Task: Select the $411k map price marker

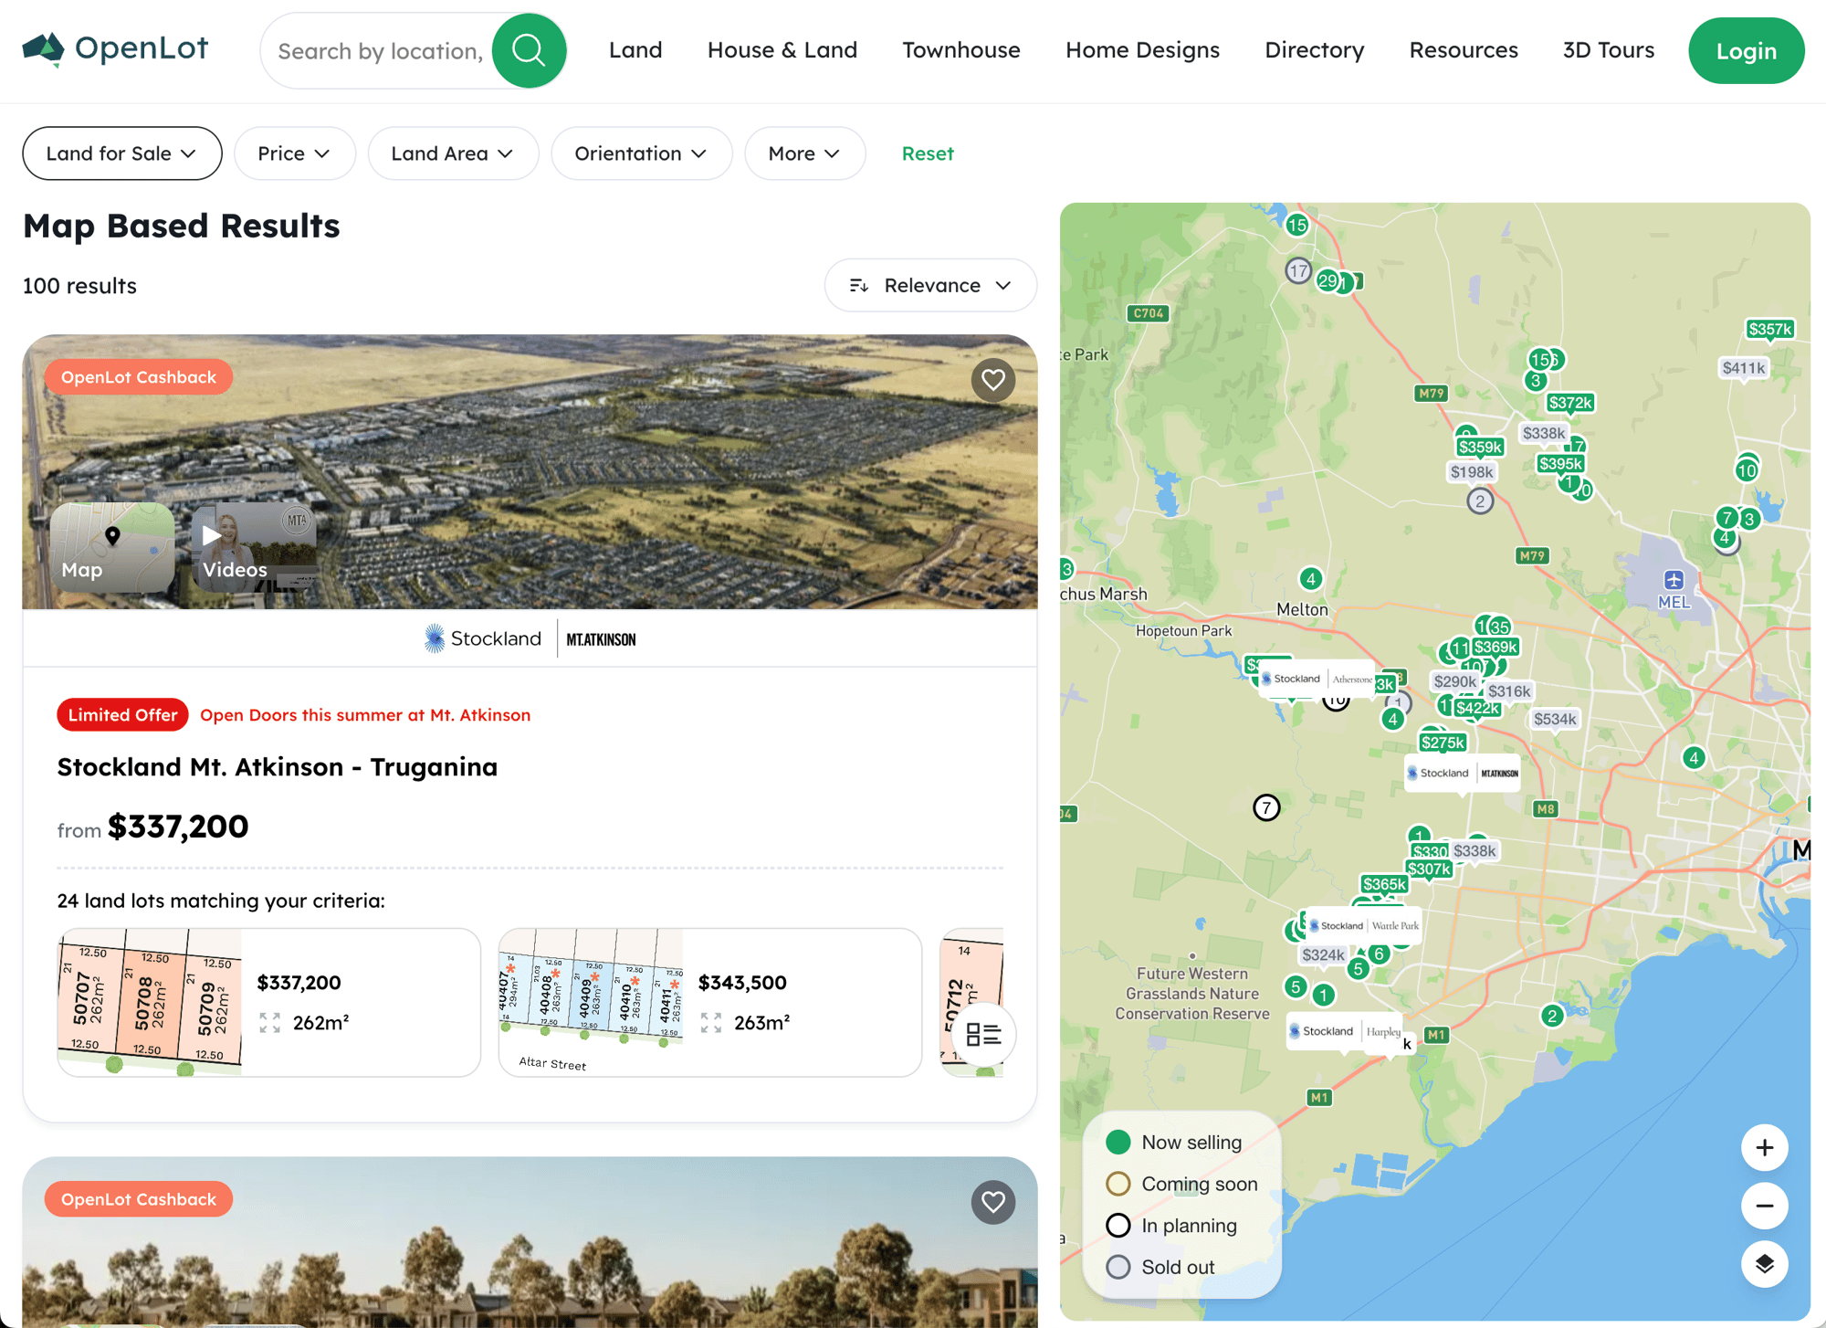Action: tap(1744, 369)
